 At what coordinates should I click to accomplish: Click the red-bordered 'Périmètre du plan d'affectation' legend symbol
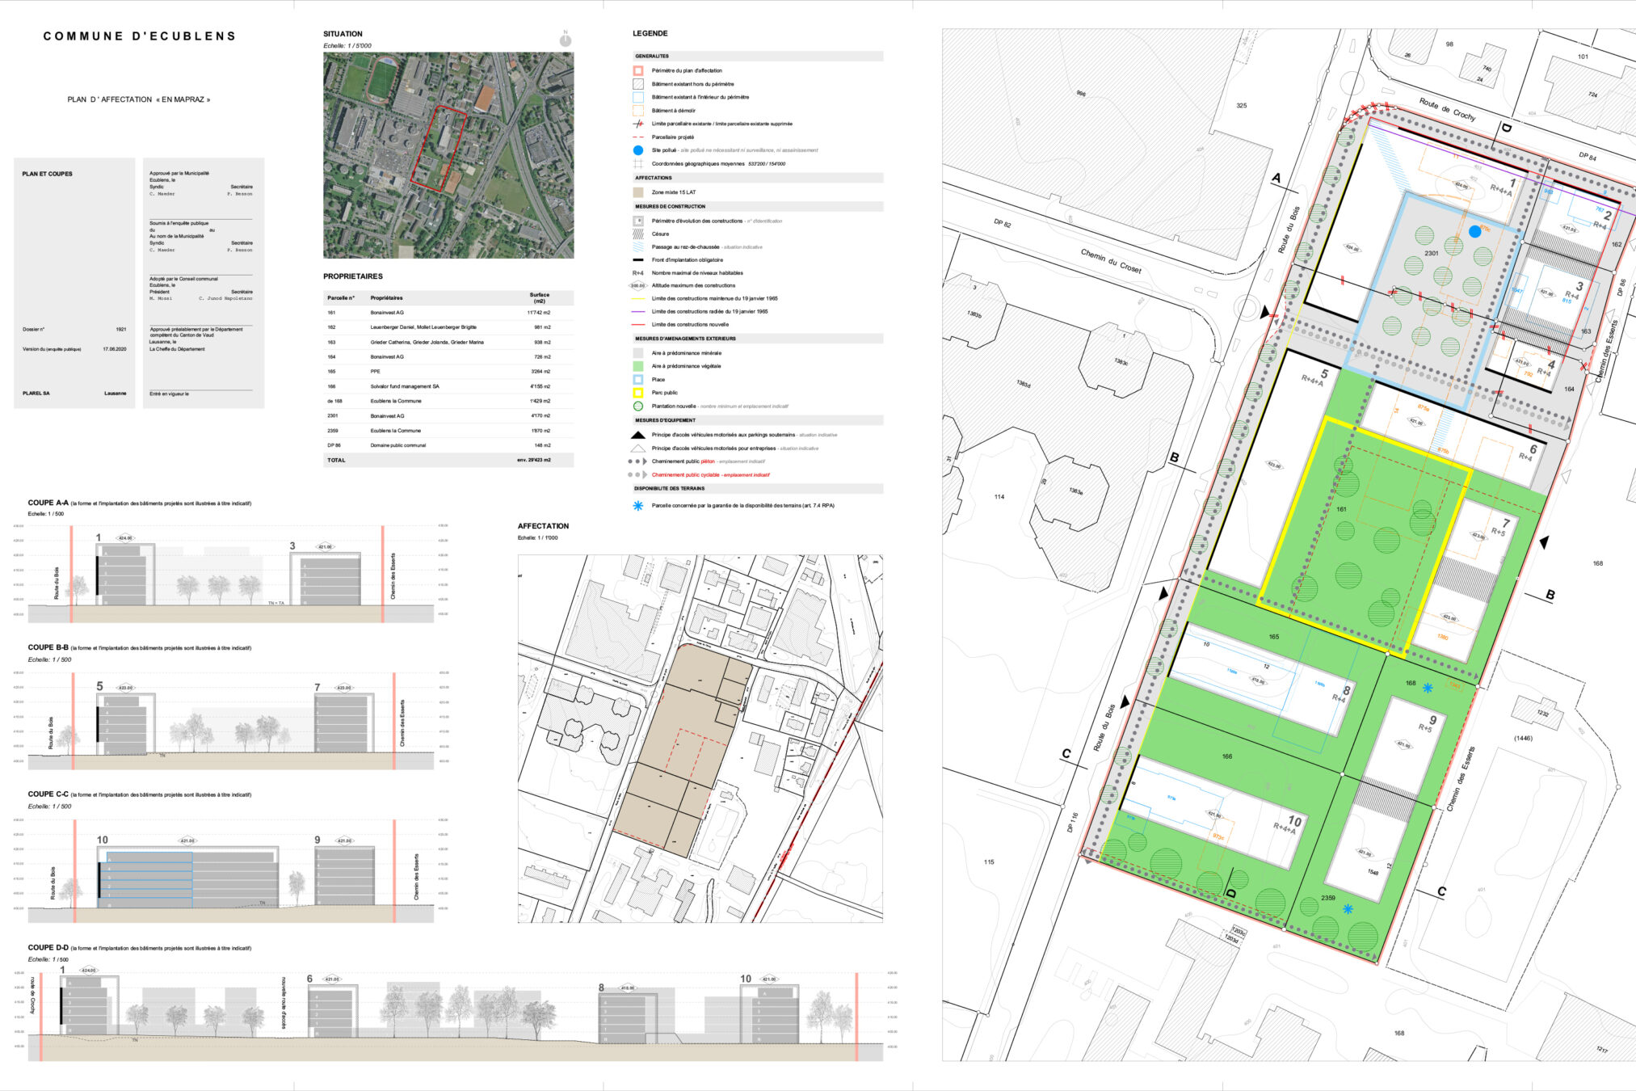click(637, 70)
